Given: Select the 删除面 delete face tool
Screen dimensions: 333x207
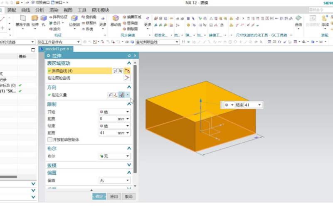Looking at the screenshot, I should coord(130,29).
